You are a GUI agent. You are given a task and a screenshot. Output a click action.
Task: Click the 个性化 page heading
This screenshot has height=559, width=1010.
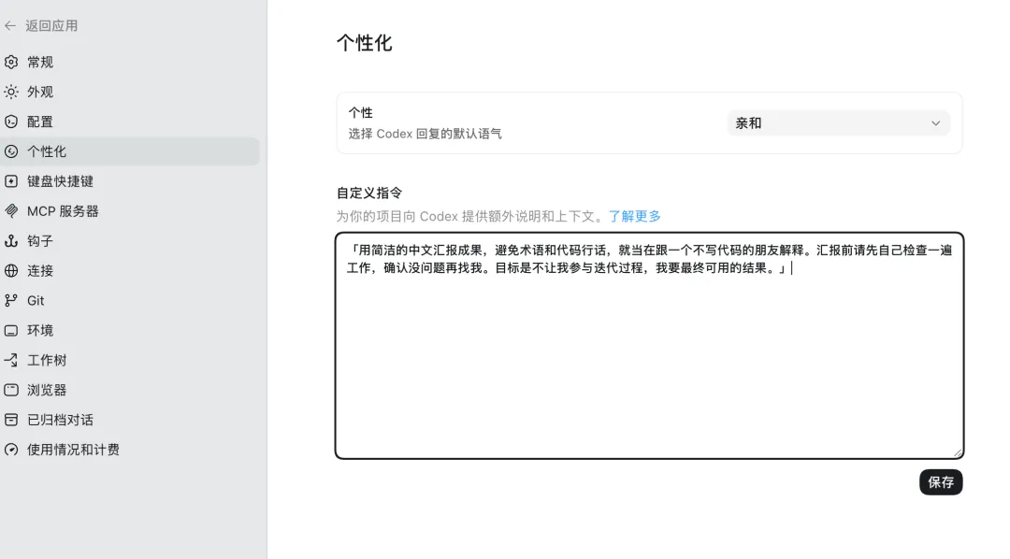[x=364, y=43]
